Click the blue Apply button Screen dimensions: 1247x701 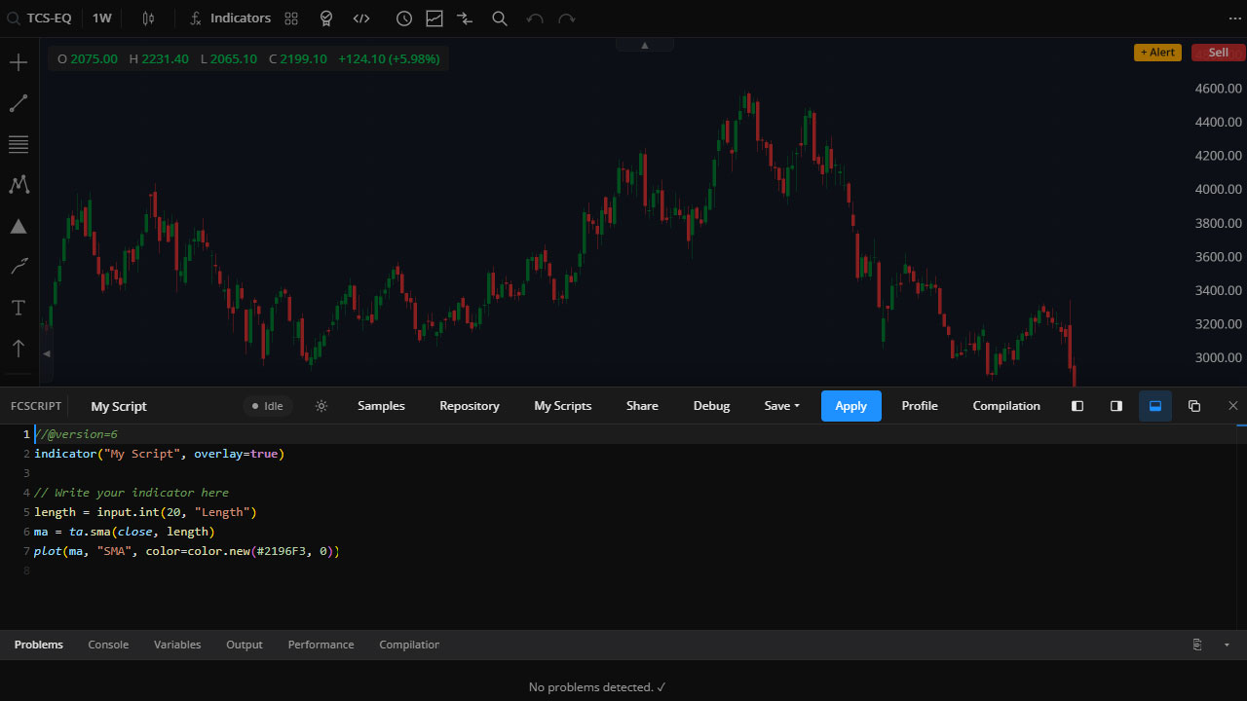[x=851, y=406]
